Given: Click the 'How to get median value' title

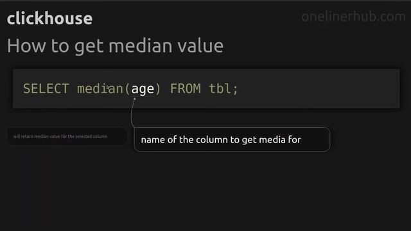Looking at the screenshot, I should click(116, 46).
